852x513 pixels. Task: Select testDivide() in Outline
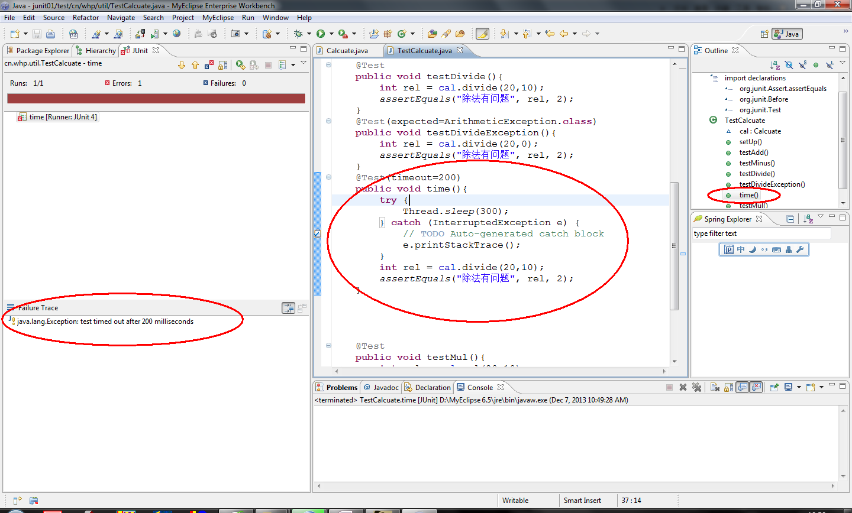point(757,174)
